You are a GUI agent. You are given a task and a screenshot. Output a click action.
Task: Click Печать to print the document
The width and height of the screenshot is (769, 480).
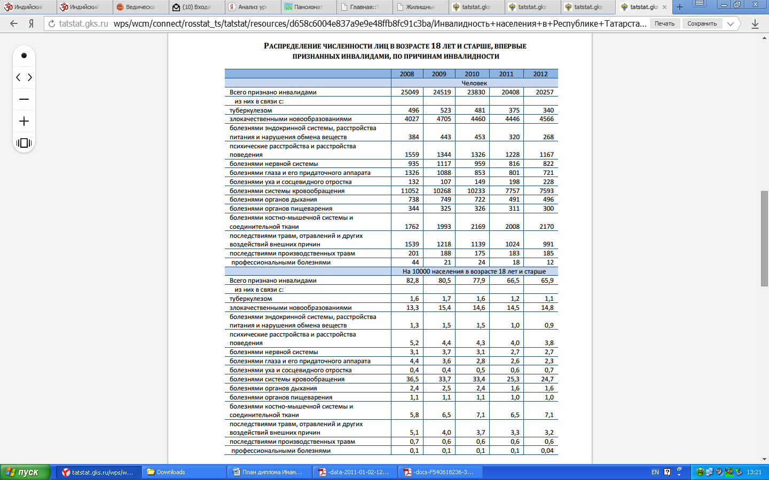tap(665, 23)
